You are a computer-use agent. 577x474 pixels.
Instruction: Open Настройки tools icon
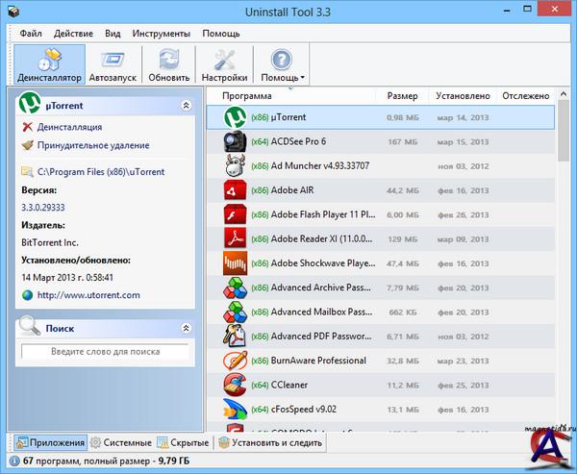224,64
